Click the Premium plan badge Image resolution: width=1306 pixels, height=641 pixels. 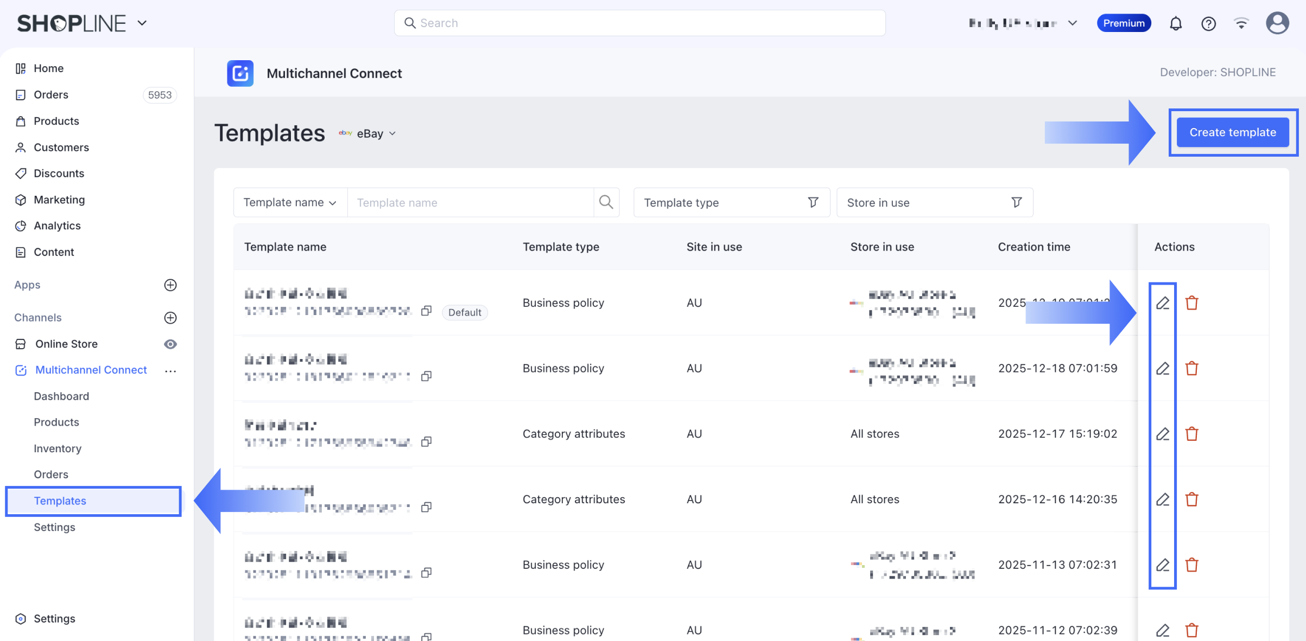[1124, 23]
